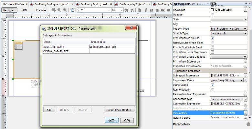
Task: Click the bold formatting icon
Action: pyautogui.click(x=140, y=10)
